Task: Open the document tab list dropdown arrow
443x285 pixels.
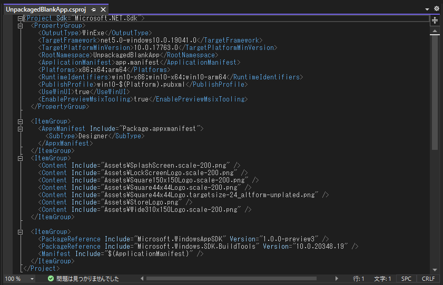Action: [427, 9]
